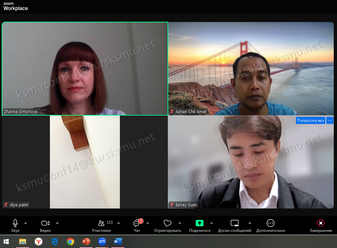Viewport: 337px width, 248px height.
Task: Expand the arrow next to Участники
Action: click(119, 223)
